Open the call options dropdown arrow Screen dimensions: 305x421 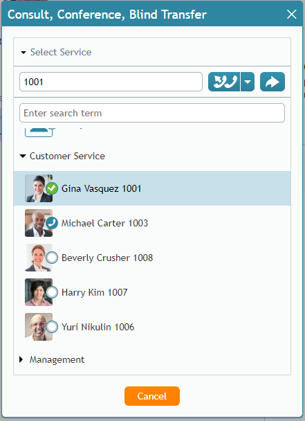[248, 82]
